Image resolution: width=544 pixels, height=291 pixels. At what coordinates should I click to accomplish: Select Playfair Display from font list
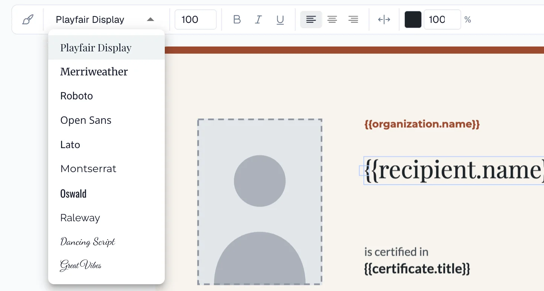tap(106, 48)
